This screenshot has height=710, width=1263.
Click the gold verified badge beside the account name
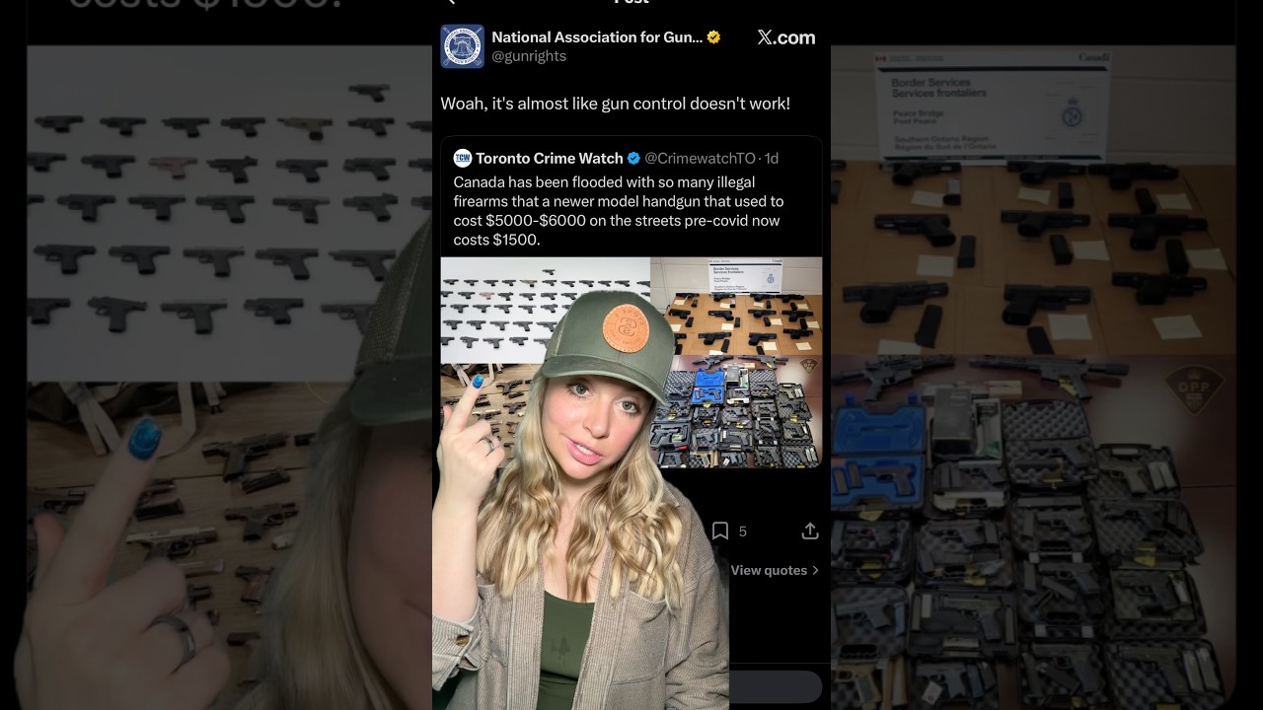point(713,37)
